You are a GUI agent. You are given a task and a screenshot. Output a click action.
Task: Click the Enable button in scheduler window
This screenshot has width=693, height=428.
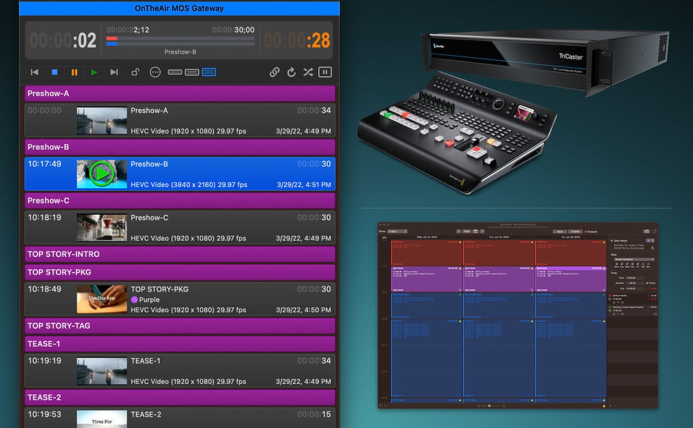click(x=575, y=231)
